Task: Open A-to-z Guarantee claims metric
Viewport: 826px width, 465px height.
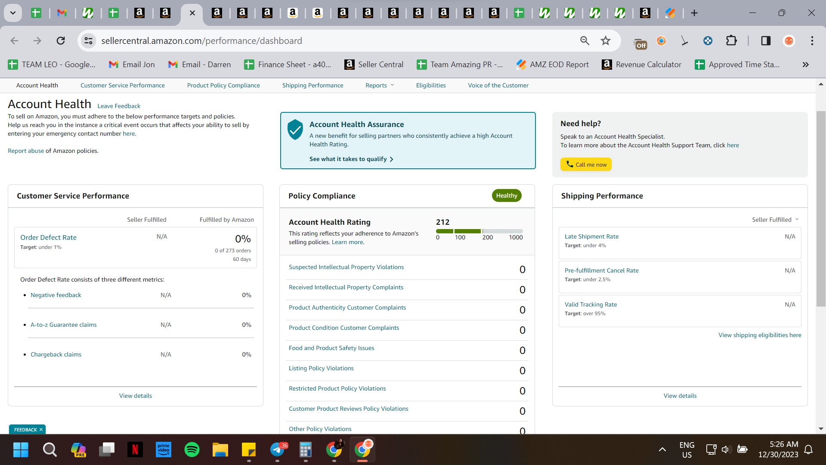Action: click(64, 325)
